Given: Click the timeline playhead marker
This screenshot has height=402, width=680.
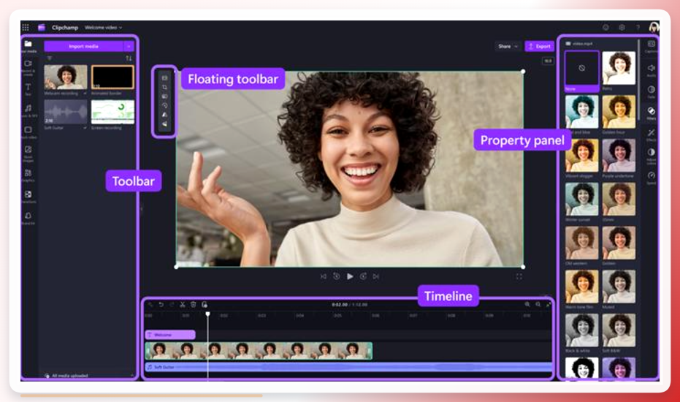Looking at the screenshot, I should click(x=207, y=314).
